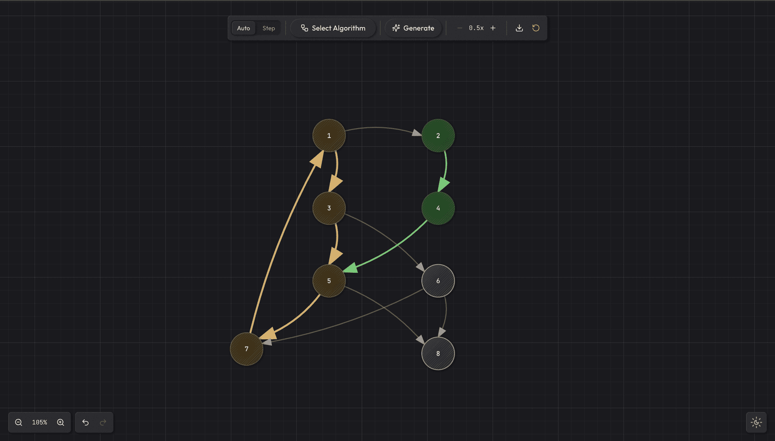Select the zoom in magnifier icon
Screen dimensions: 775x441
[x=60, y=422]
